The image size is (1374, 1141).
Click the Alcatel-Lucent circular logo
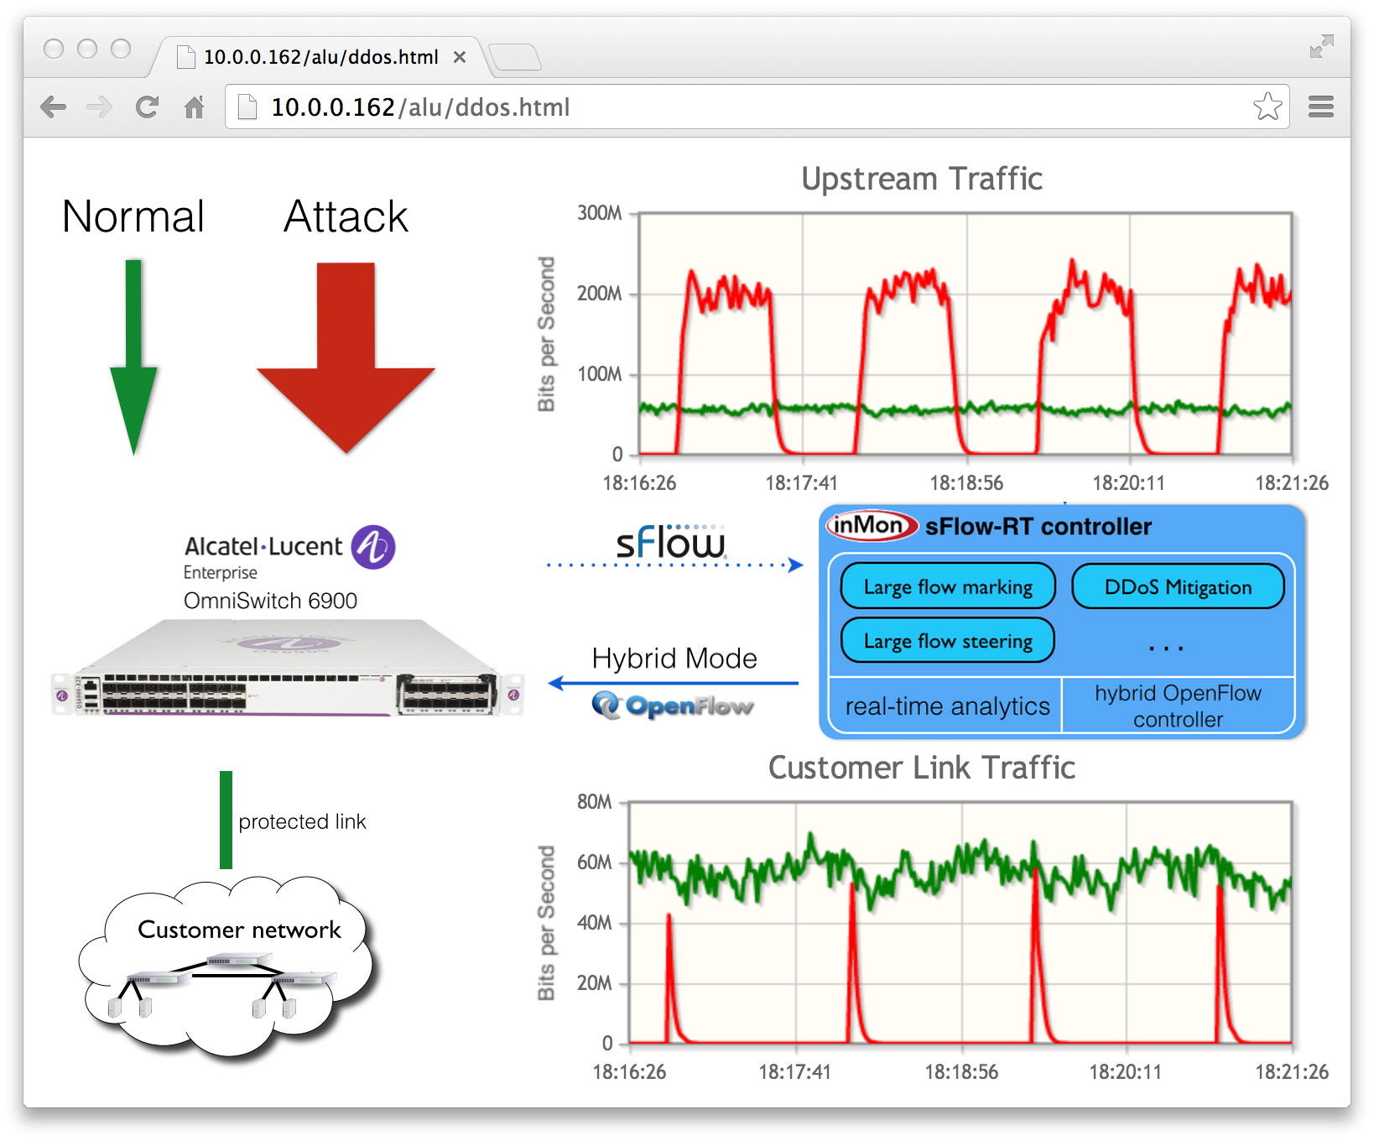pos(374,546)
